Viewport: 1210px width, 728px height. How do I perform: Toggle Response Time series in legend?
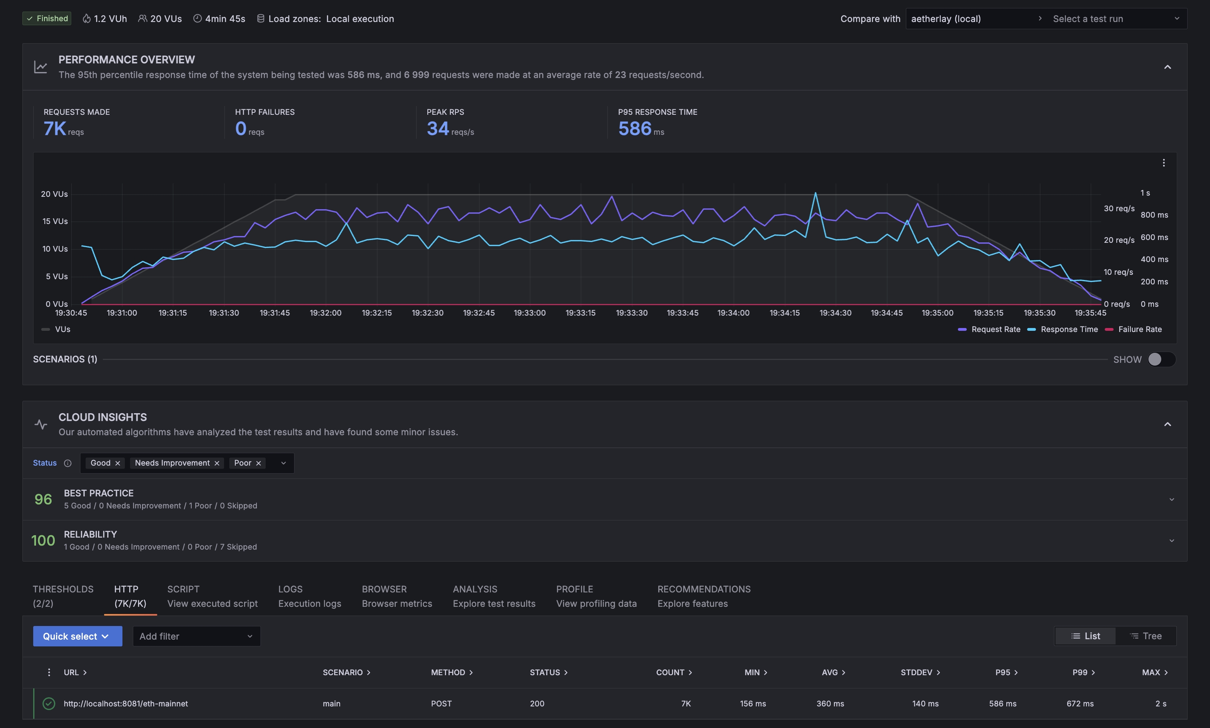tap(1069, 329)
